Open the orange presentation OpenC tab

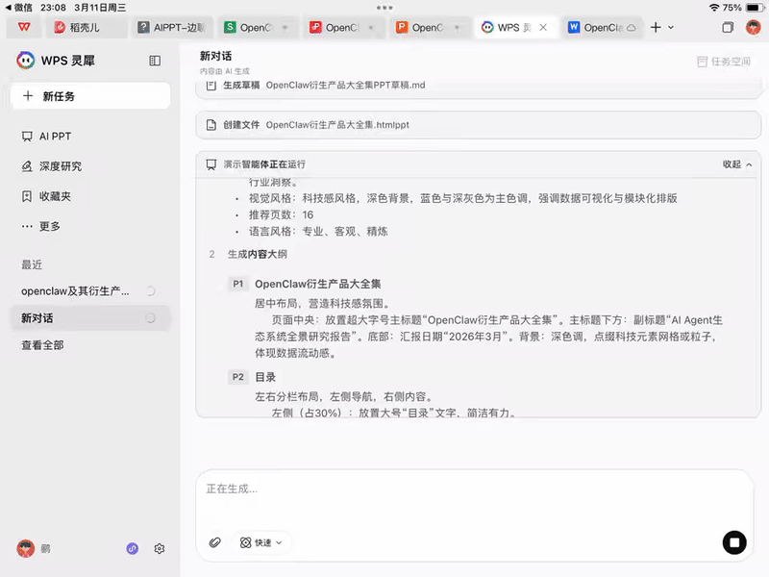tap(430, 28)
